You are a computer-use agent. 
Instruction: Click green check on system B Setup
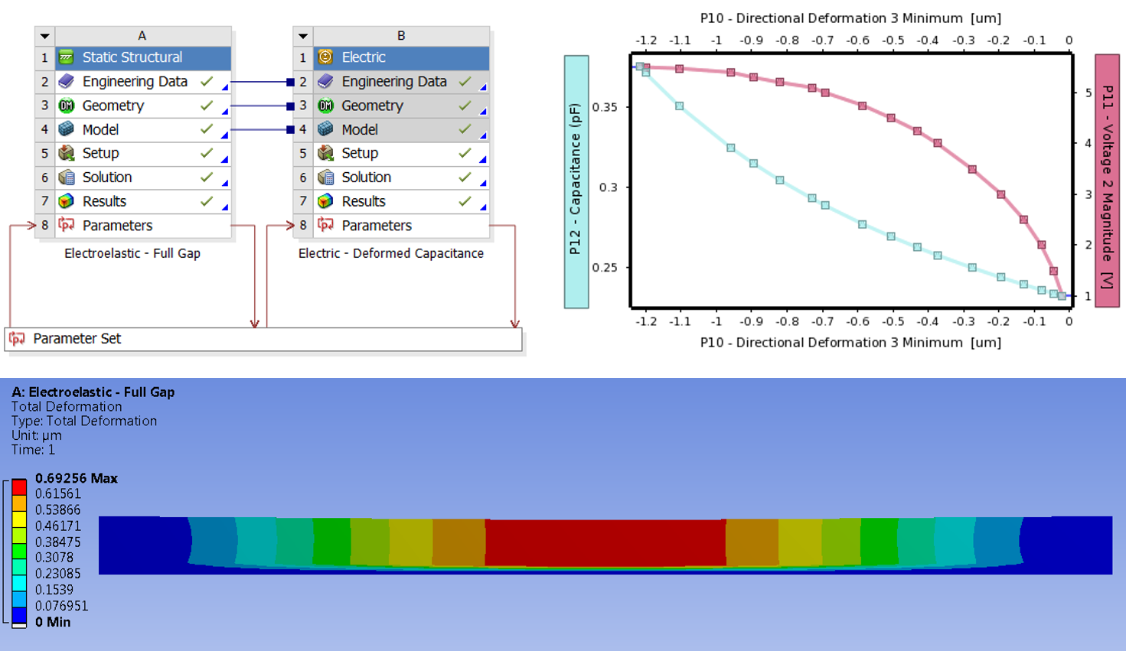pos(465,153)
